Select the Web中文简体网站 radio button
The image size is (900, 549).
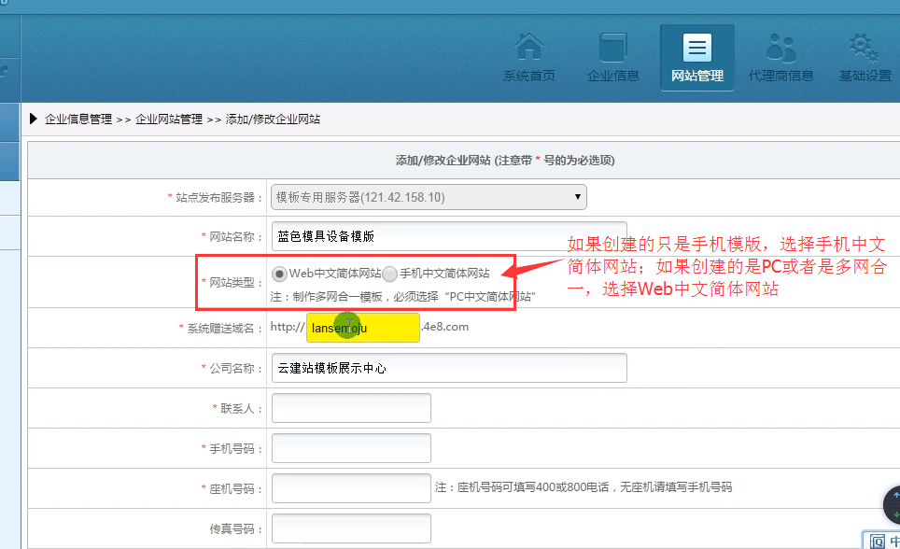[x=279, y=274]
